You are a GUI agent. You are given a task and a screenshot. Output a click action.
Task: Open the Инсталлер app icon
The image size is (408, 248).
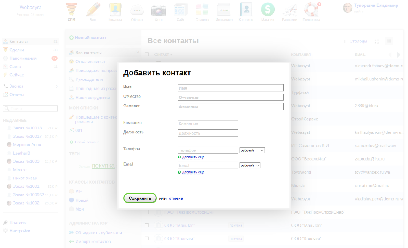point(224,10)
